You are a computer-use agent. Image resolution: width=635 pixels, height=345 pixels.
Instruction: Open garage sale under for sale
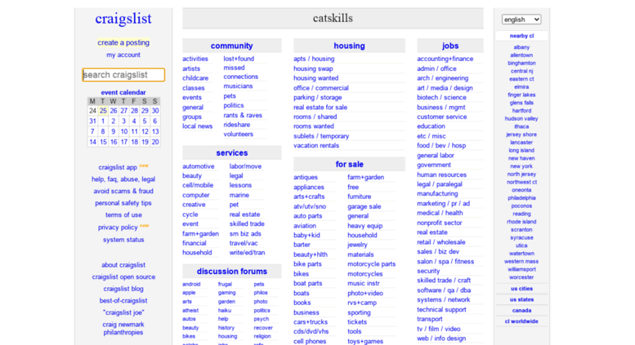364,206
